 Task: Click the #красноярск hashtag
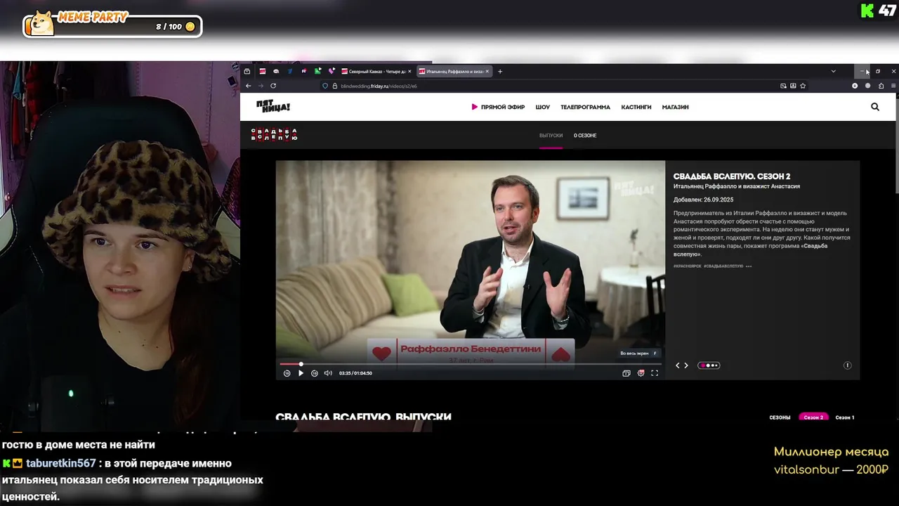coord(687,266)
